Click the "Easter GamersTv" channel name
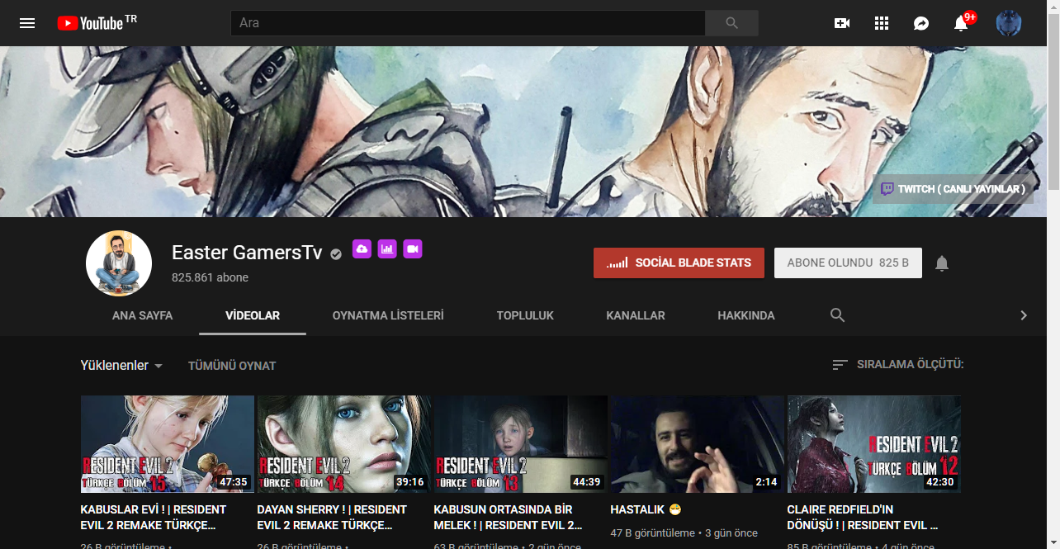 tap(247, 253)
